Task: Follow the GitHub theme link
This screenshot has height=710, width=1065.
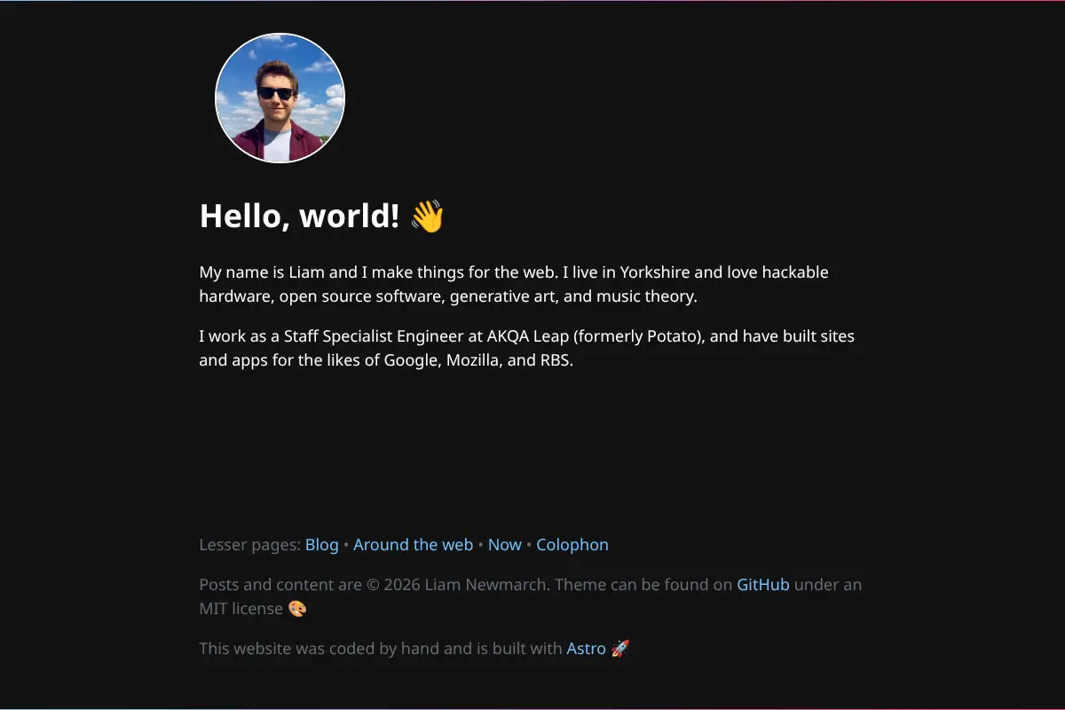Action: click(x=763, y=585)
